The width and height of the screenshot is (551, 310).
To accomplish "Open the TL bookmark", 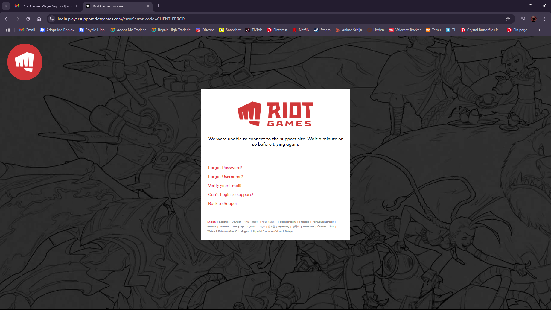I will point(451,30).
